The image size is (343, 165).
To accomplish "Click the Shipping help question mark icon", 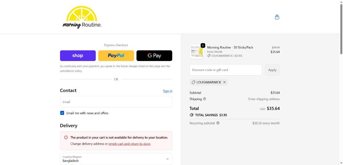I will (204, 99).
